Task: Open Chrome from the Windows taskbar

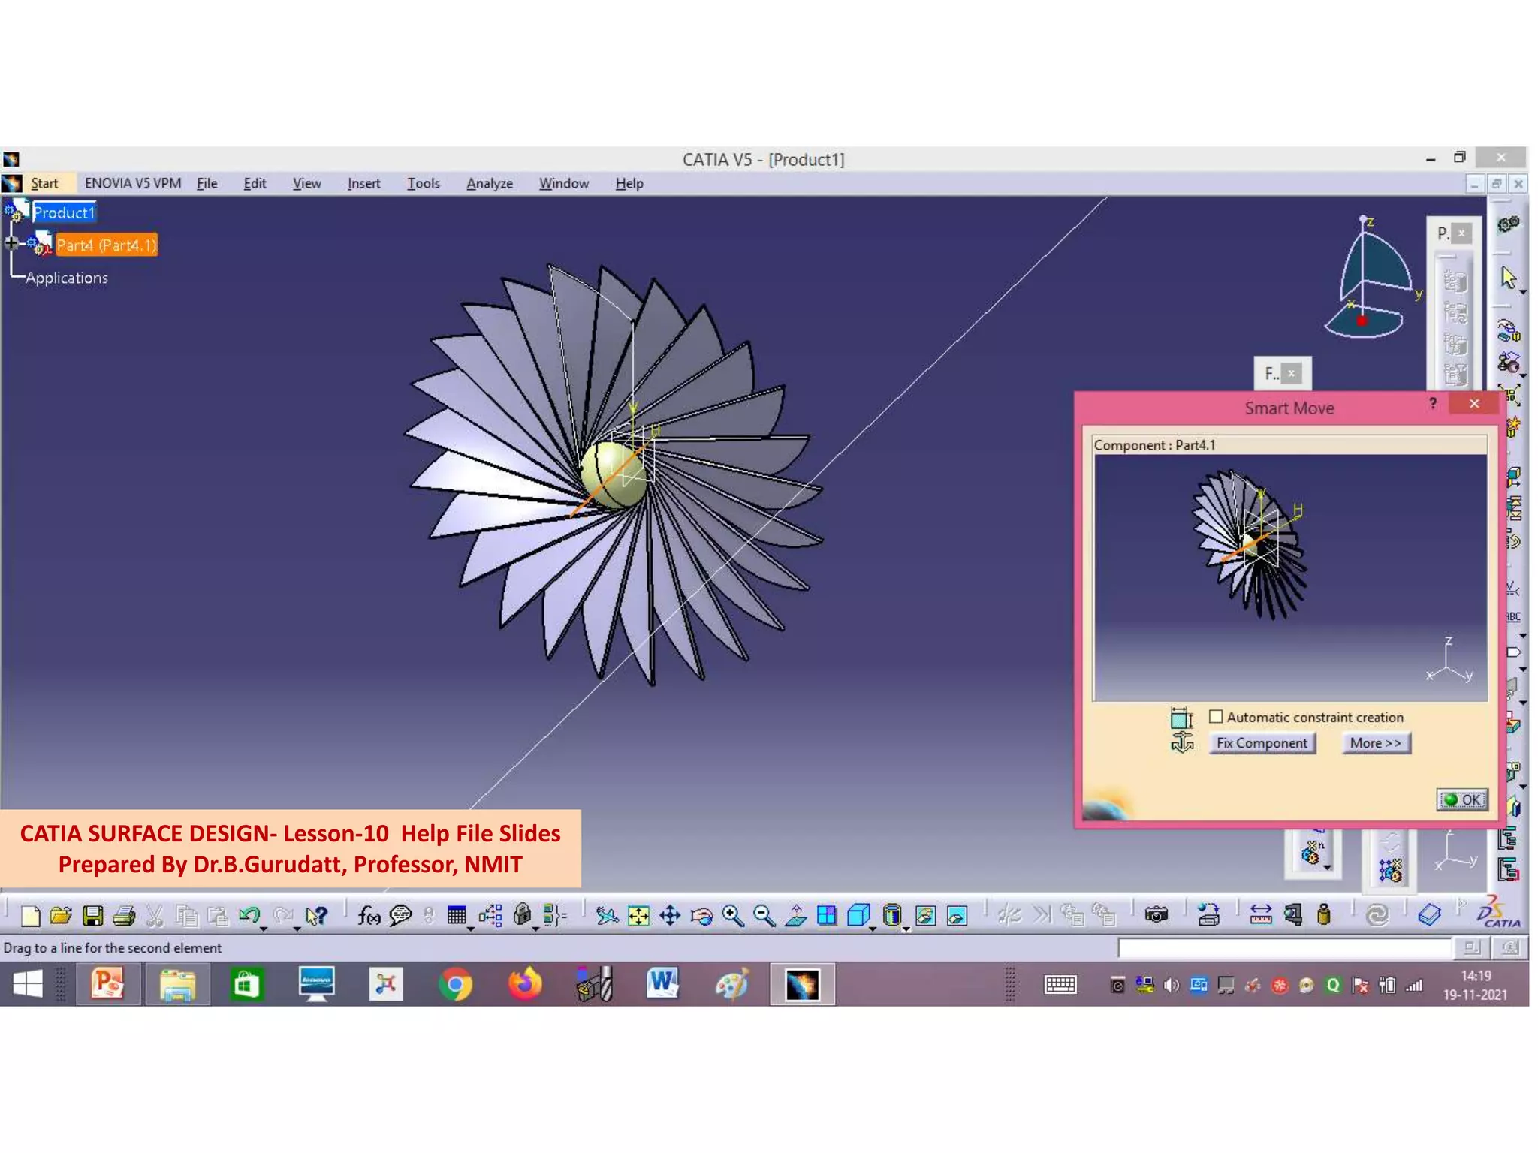Action: [455, 984]
